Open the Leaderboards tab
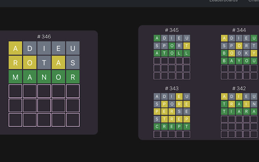This screenshot has width=259, height=162. pyautogui.click(x=223, y=1)
